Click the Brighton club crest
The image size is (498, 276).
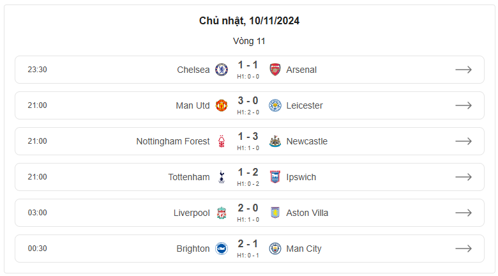tap(222, 249)
